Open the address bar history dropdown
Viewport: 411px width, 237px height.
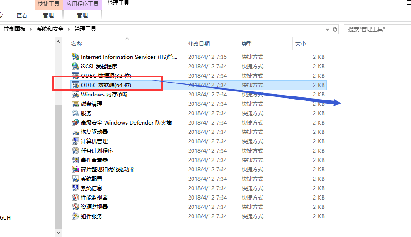327,29
